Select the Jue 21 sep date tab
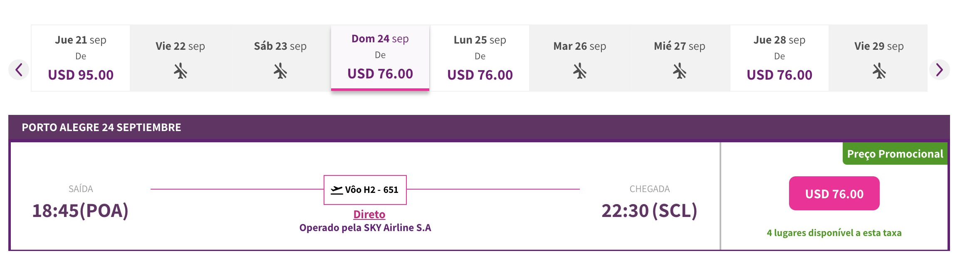The height and width of the screenshot is (263, 960). pyautogui.click(x=81, y=58)
